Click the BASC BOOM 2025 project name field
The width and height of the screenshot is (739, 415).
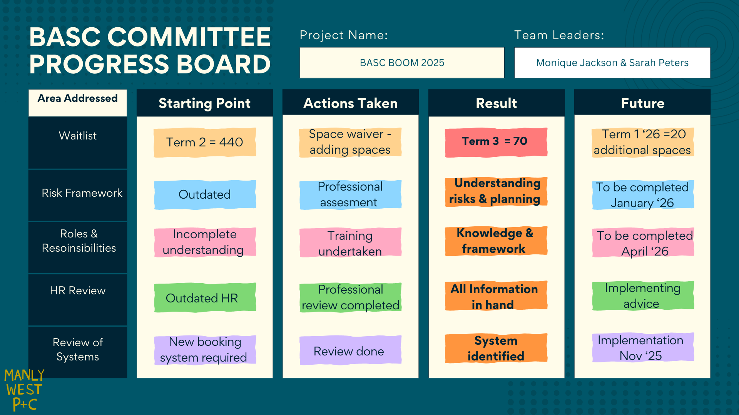pyautogui.click(x=402, y=63)
